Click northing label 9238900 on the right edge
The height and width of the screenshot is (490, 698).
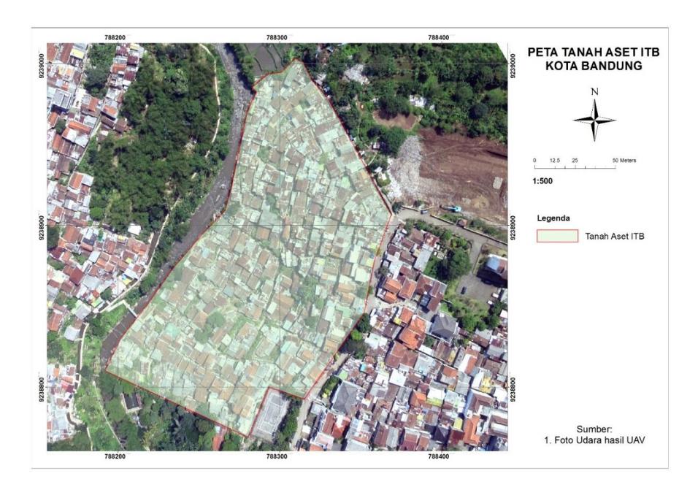(x=513, y=228)
